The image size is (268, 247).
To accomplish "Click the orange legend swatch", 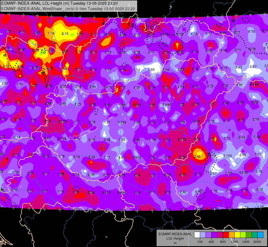I will point(232,235).
